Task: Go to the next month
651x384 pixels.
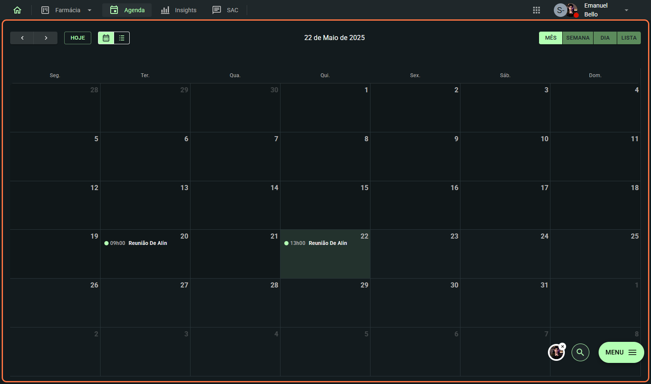Action: pyautogui.click(x=46, y=38)
